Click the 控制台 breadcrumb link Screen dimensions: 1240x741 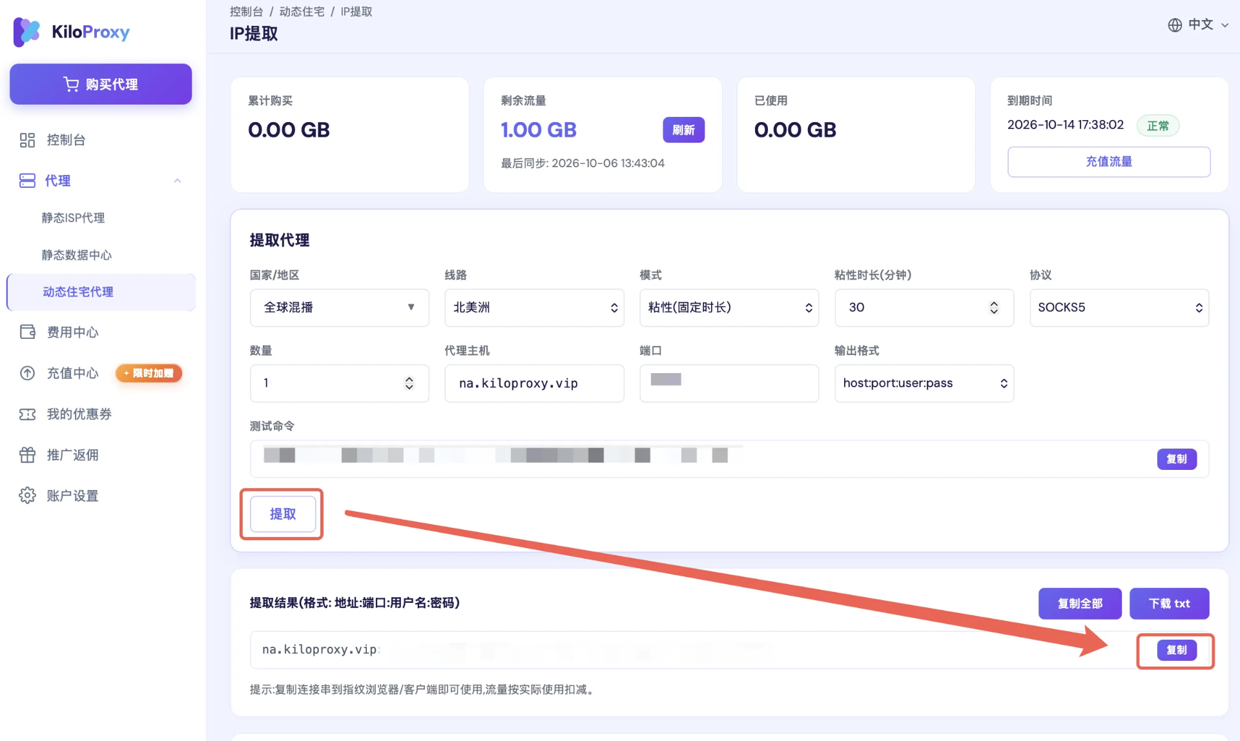pyautogui.click(x=246, y=12)
